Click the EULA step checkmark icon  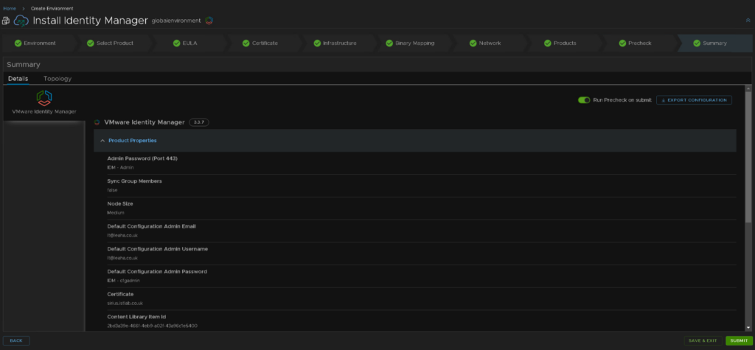click(175, 43)
